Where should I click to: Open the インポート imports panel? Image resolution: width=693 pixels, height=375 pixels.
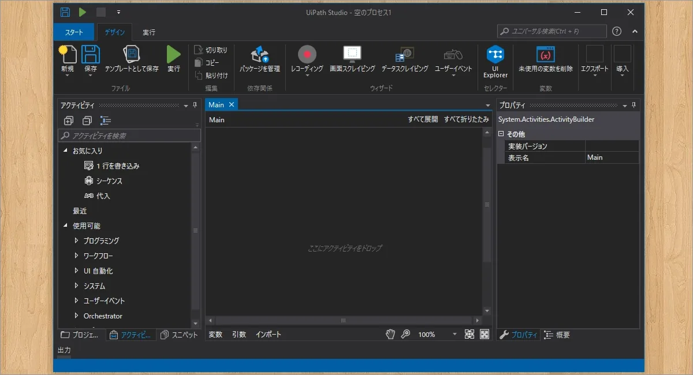(x=269, y=335)
